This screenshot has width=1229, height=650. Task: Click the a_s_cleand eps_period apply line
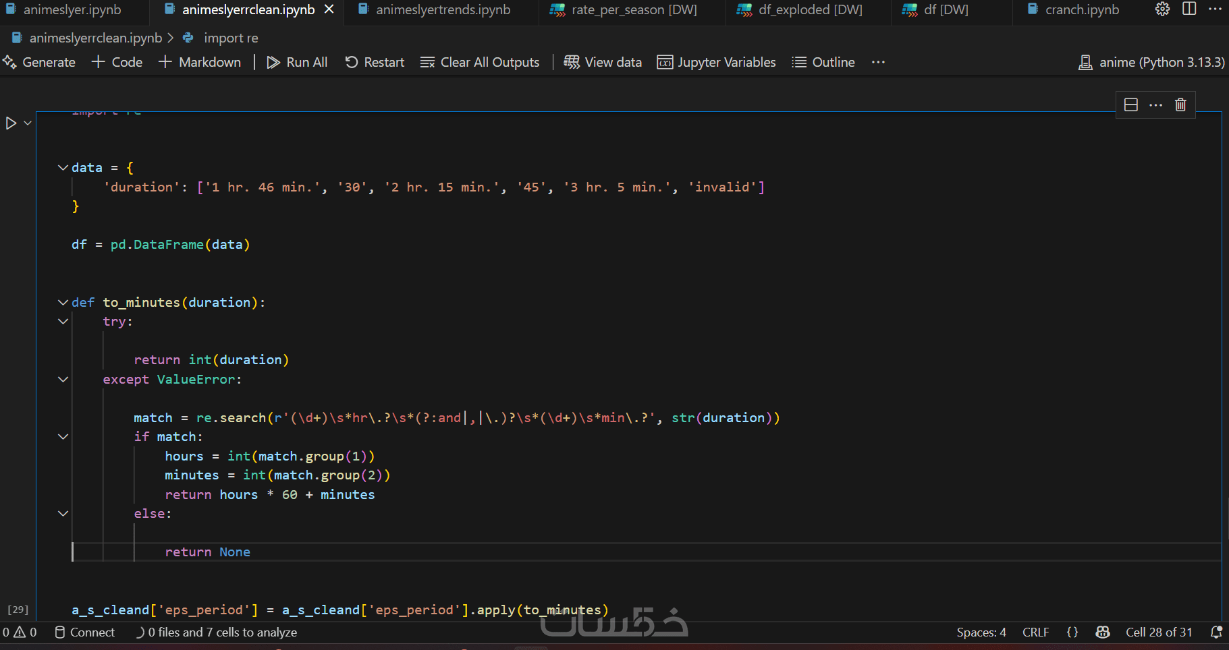340,610
